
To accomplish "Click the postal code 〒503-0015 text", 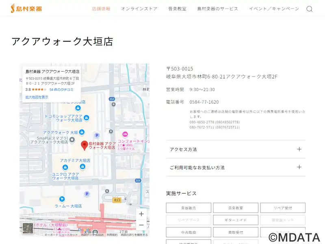I will pyautogui.click(x=180, y=69).
